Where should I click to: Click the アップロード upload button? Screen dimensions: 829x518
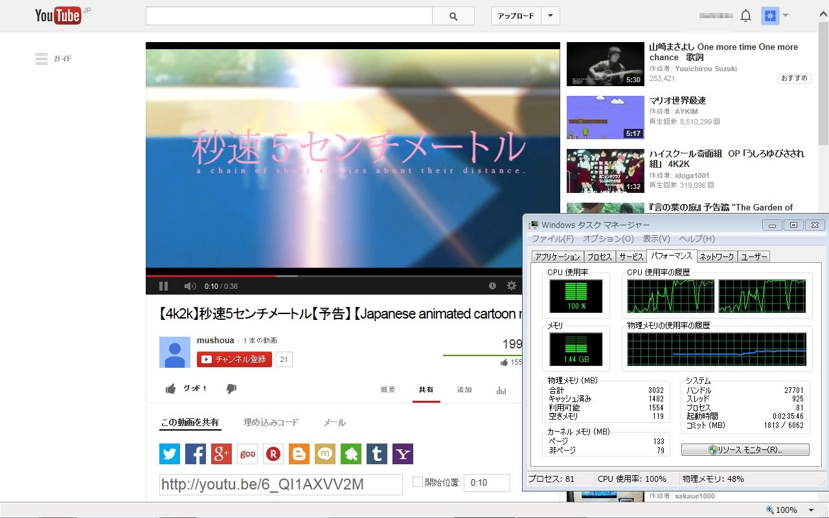(x=516, y=16)
